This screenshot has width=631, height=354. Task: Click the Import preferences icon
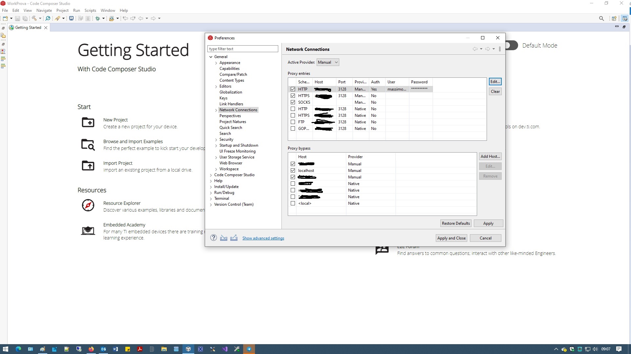pos(224,238)
